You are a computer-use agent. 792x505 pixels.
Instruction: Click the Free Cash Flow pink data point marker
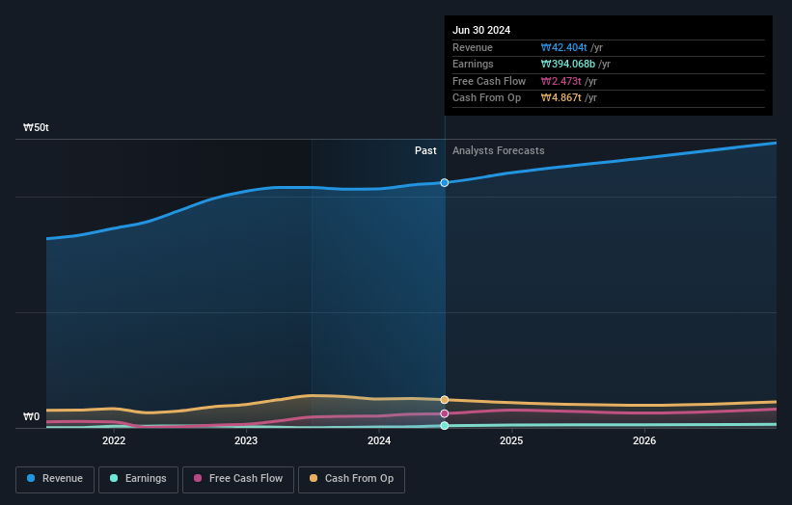(x=445, y=413)
